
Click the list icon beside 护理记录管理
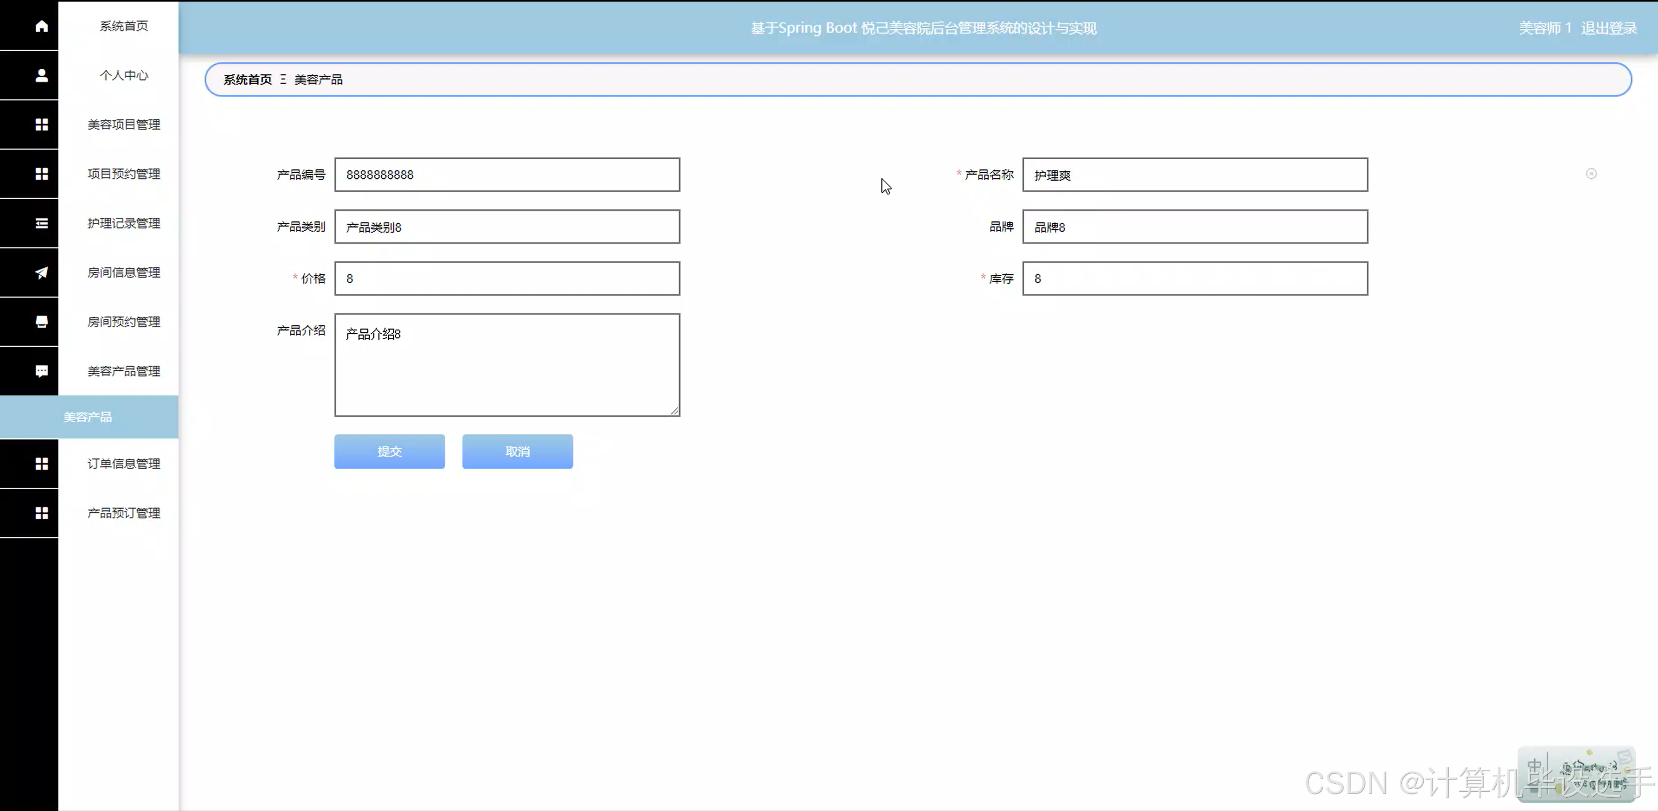(x=41, y=223)
